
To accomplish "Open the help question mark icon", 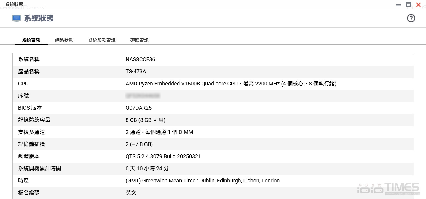I will pos(411,18).
